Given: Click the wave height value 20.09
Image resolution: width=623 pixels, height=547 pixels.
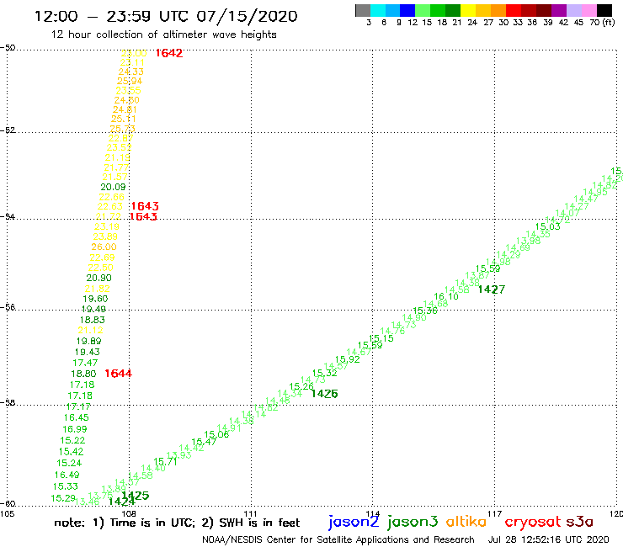Looking at the screenshot, I should [x=114, y=187].
